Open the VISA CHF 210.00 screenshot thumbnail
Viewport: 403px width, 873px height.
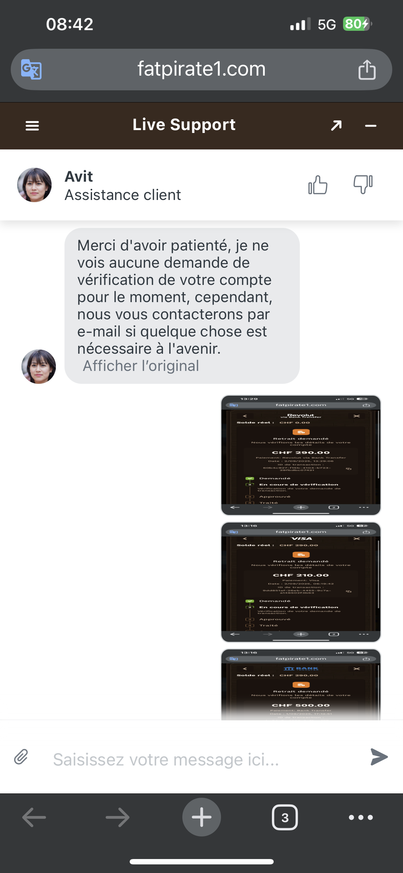(x=301, y=582)
